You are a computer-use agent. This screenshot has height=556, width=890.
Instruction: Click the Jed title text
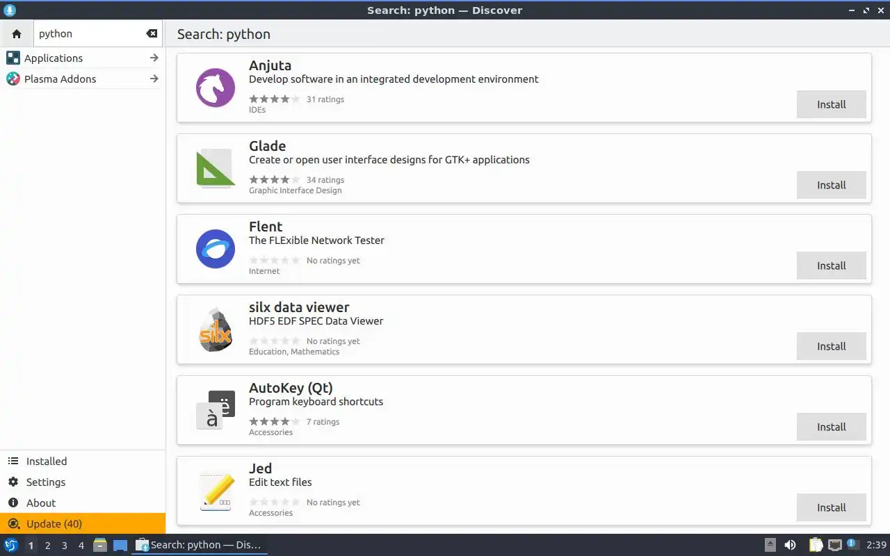(x=260, y=468)
